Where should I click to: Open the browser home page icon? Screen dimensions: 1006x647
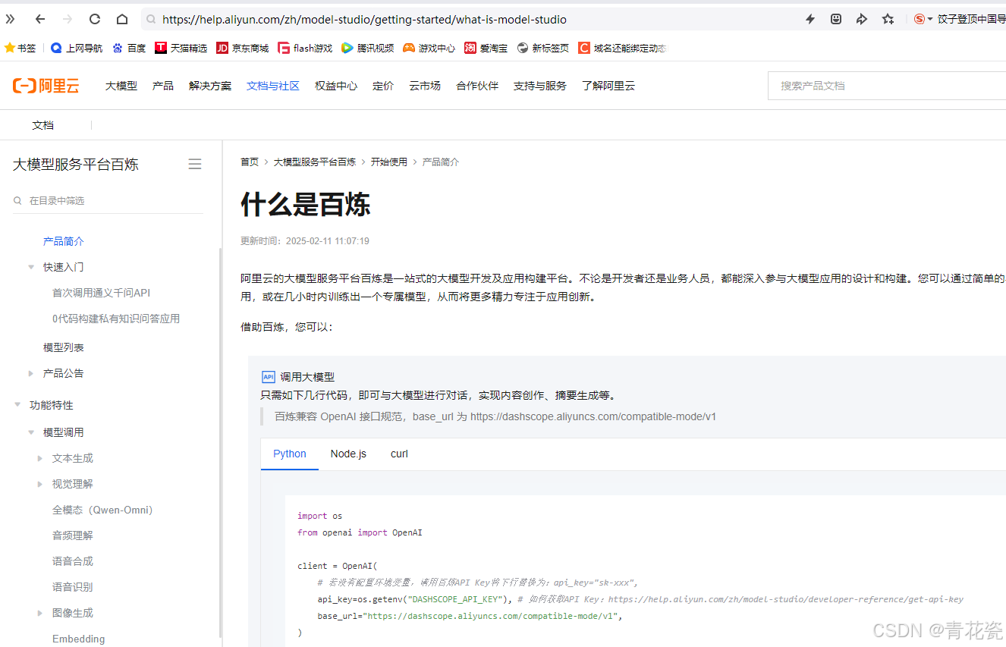122,19
